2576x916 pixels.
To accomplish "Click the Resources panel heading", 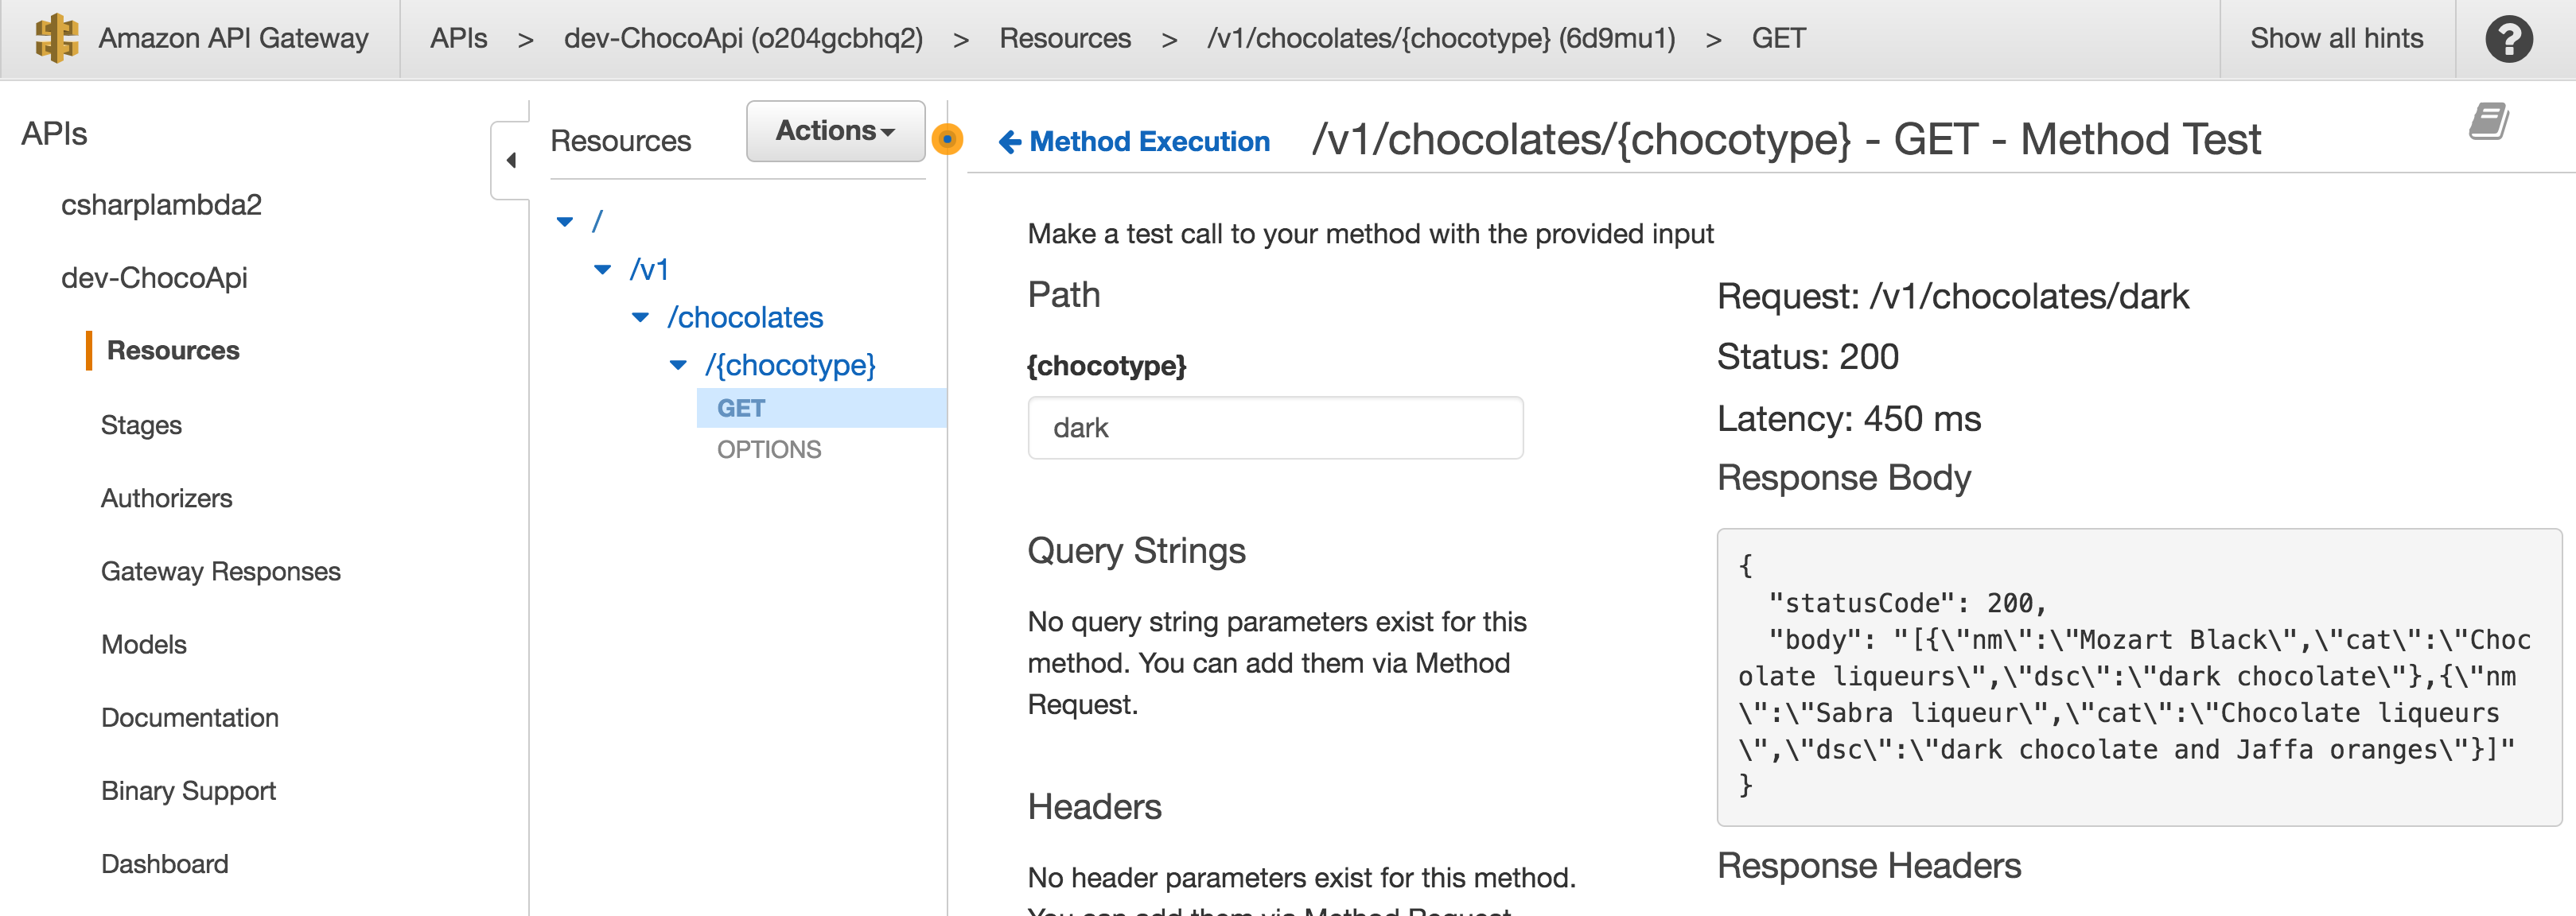I will pos(620,141).
